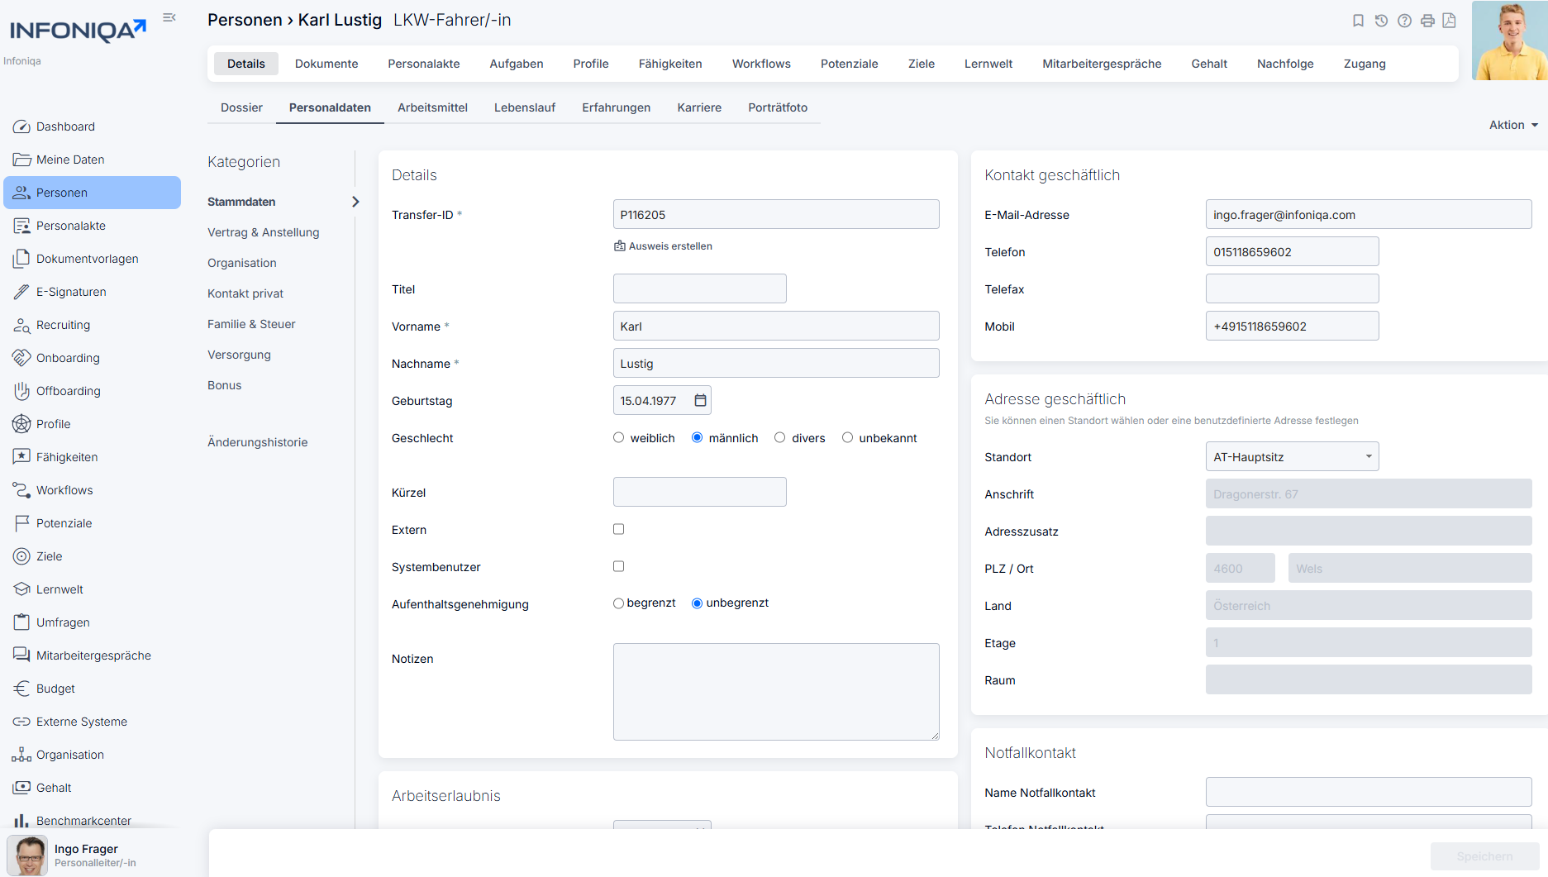The image size is (1548, 877).
Task: Open the Familie & Steuer category
Action: click(251, 324)
